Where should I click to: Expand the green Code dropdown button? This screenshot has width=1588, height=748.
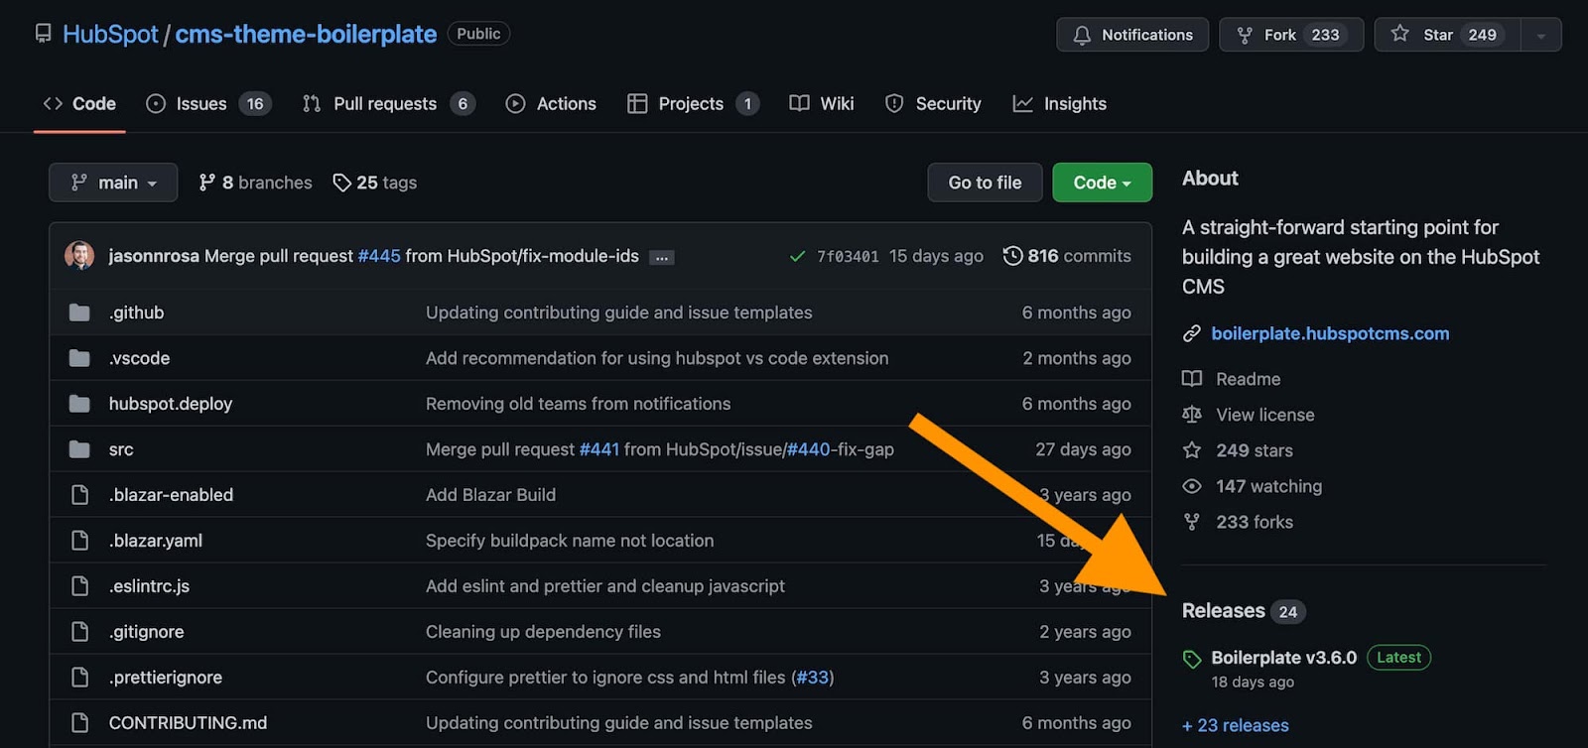pos(1102,183)
